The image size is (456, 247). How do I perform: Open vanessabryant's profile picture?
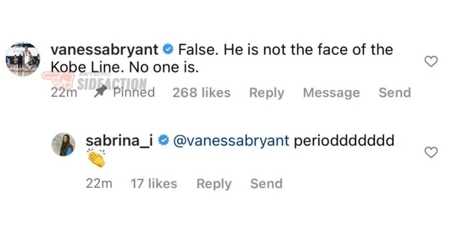pyautogui.click(x=23, y=59)
